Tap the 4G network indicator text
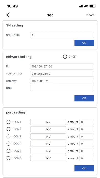The image size is (100, 178). [86, 6]
